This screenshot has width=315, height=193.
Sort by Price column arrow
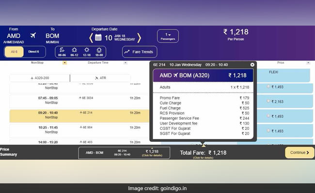308,63
